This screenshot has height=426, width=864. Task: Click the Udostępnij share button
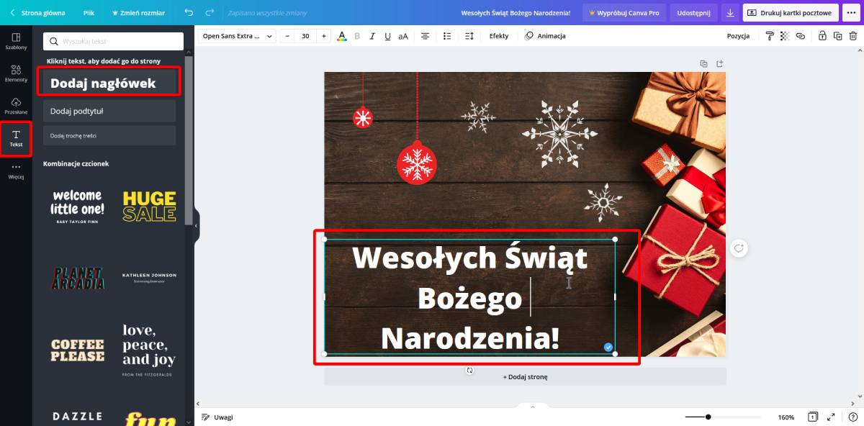pos(693,13)
